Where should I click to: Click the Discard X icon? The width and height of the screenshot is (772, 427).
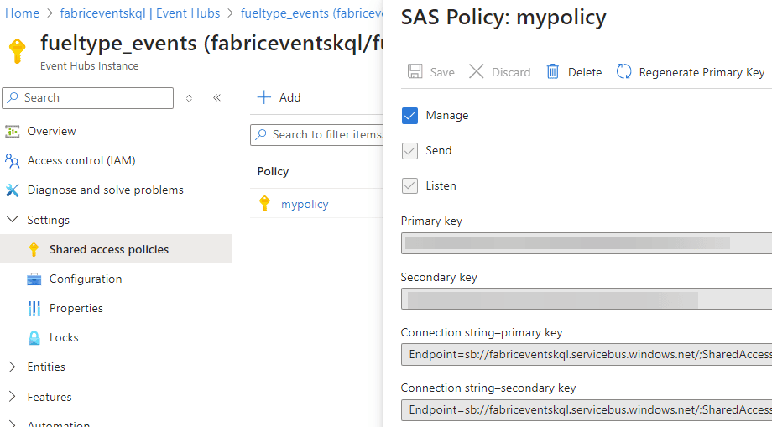[476, 72]
